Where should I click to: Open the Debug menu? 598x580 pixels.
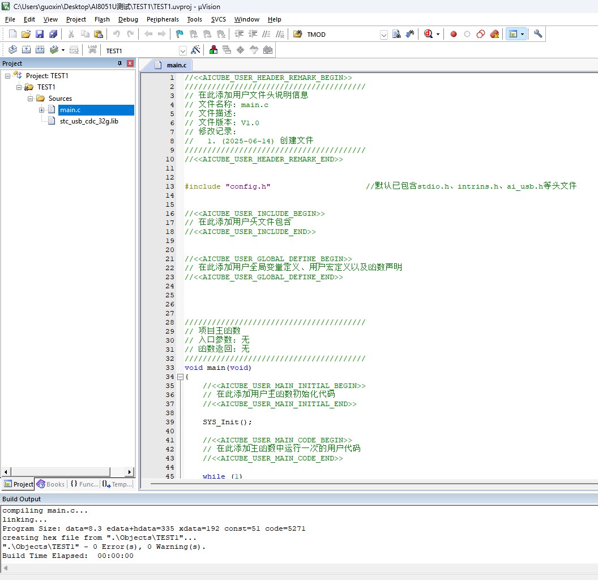[x=128, y=19]
